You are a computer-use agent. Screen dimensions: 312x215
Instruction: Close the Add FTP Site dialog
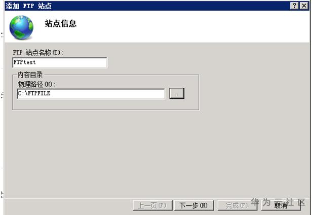click(x=304, y=6)
